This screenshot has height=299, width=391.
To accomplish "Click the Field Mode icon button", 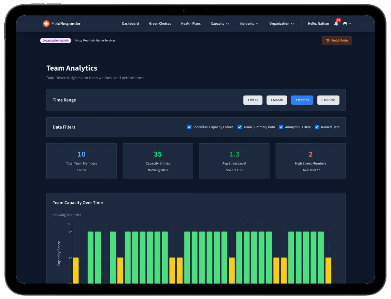I will pyautogui.click(x=328, y=40).
